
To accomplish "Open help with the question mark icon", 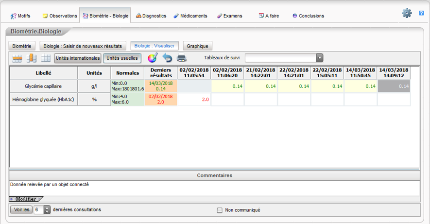I will (x=421, y=14).
